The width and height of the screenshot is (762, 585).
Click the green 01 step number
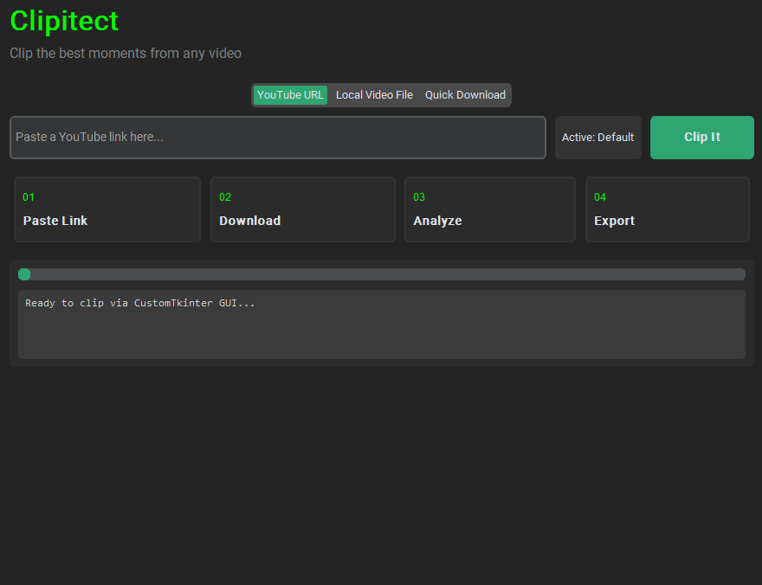[29, 196]
